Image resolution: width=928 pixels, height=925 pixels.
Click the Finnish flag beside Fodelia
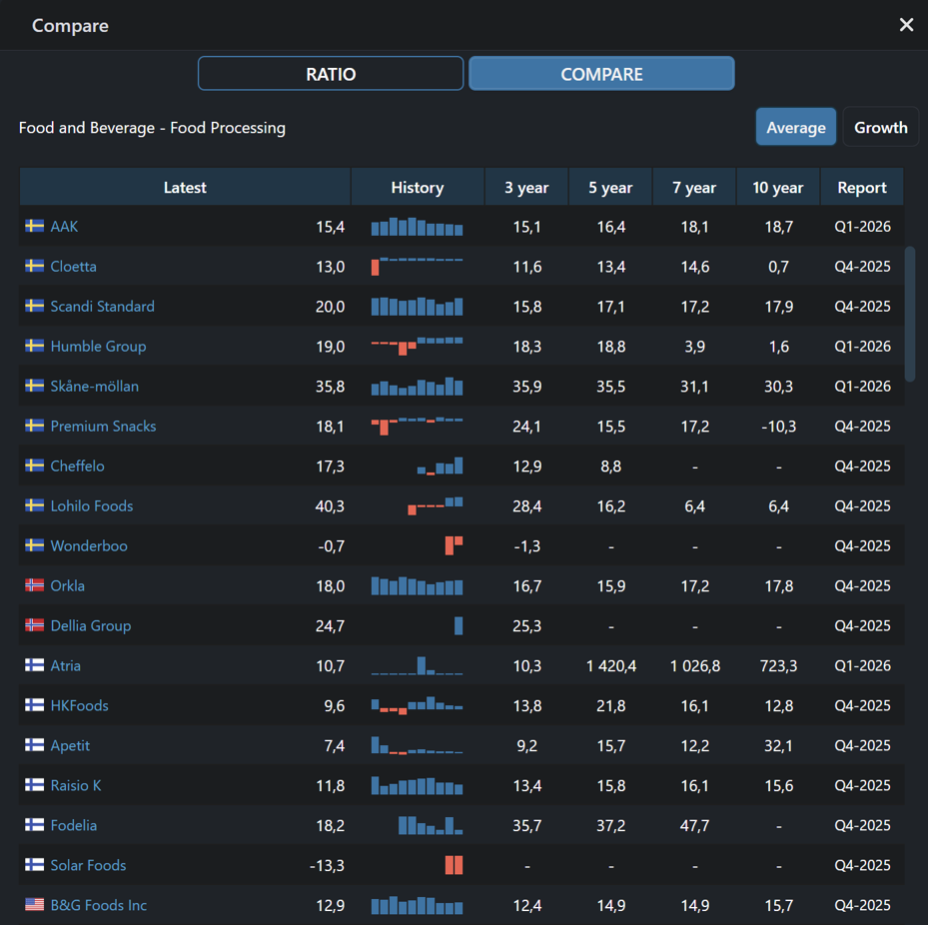coord(34,824)
